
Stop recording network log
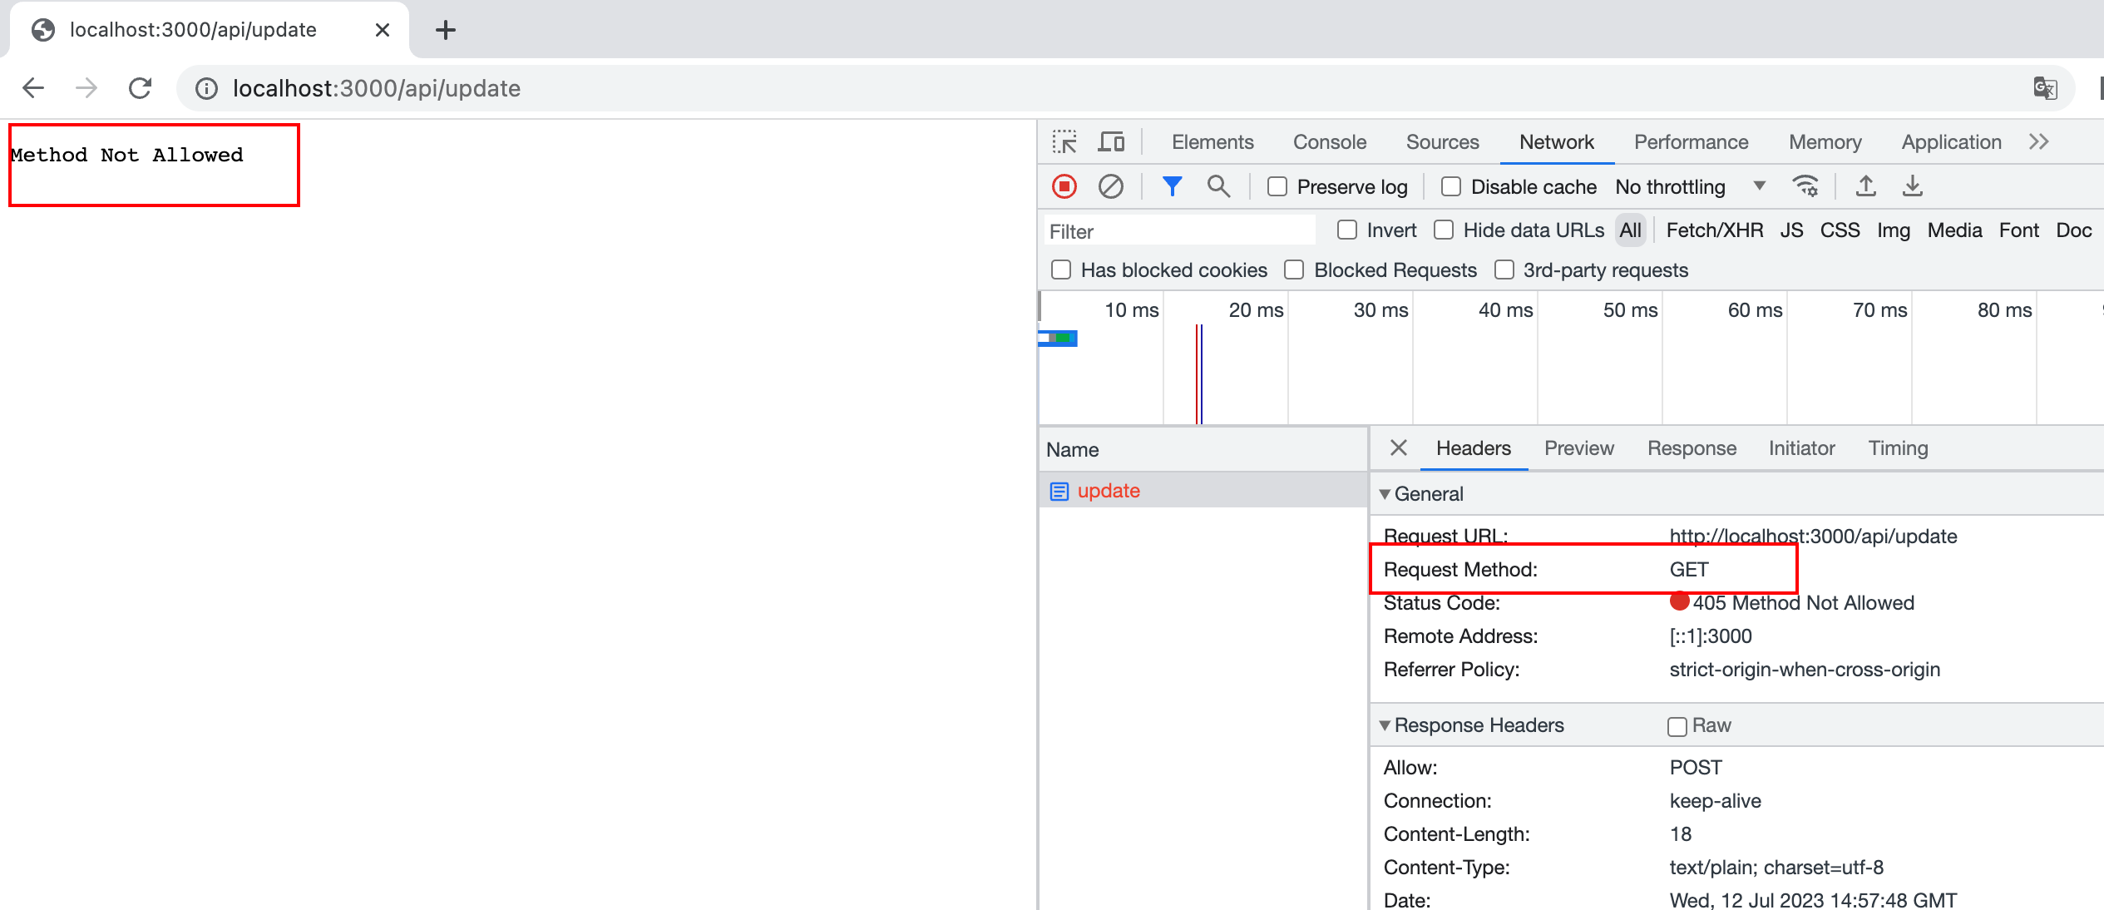(x=1064, y=186)
